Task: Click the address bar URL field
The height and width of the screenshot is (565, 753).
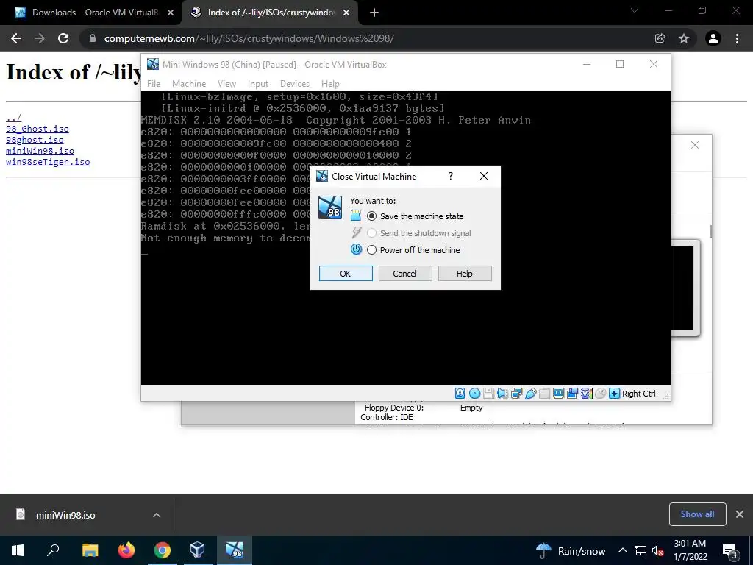Action: tap(365, 38)
